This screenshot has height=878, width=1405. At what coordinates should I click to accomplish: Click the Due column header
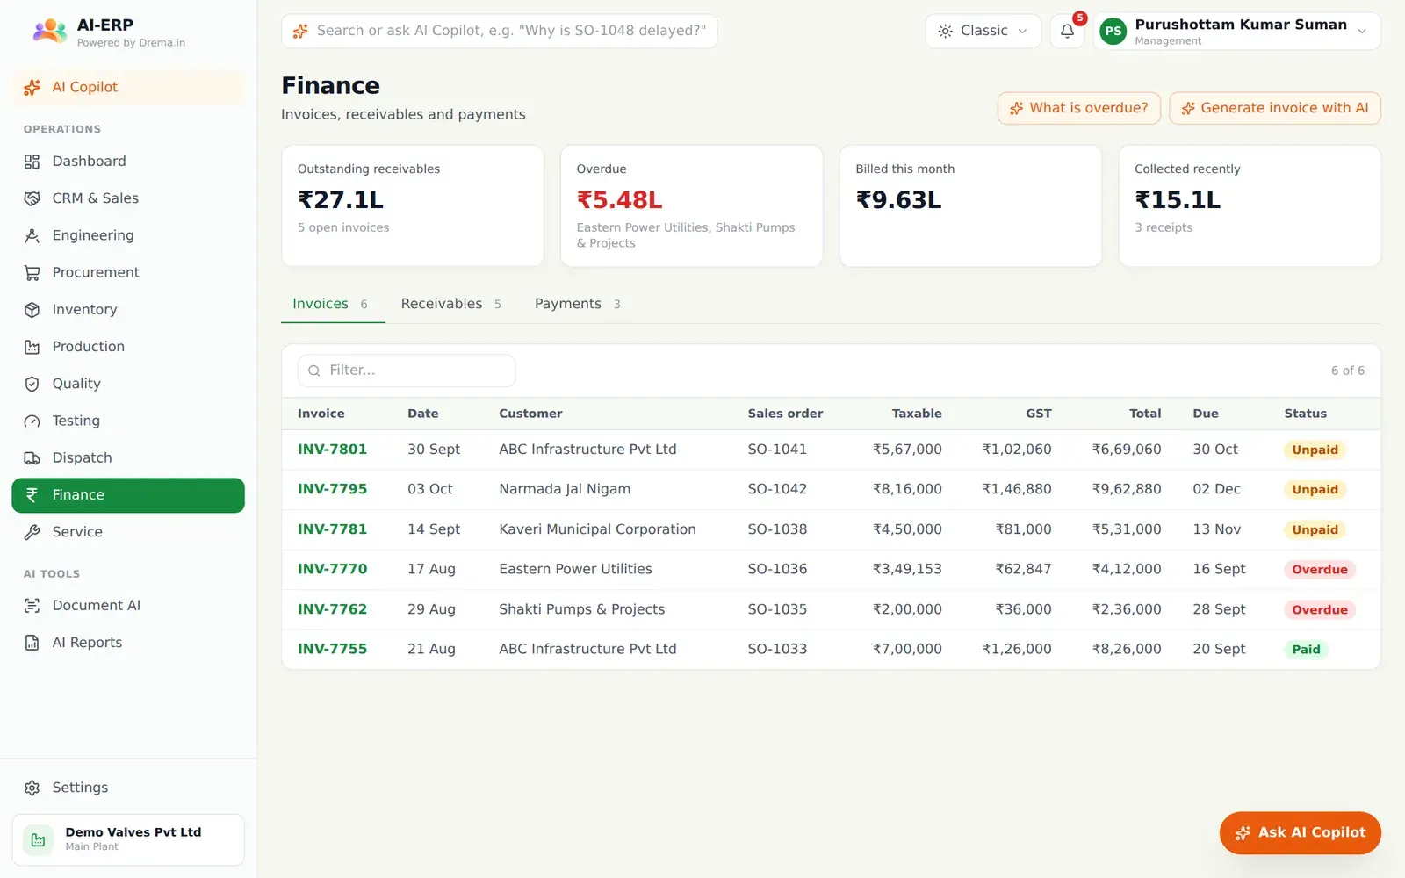[x=1206, y=414]
